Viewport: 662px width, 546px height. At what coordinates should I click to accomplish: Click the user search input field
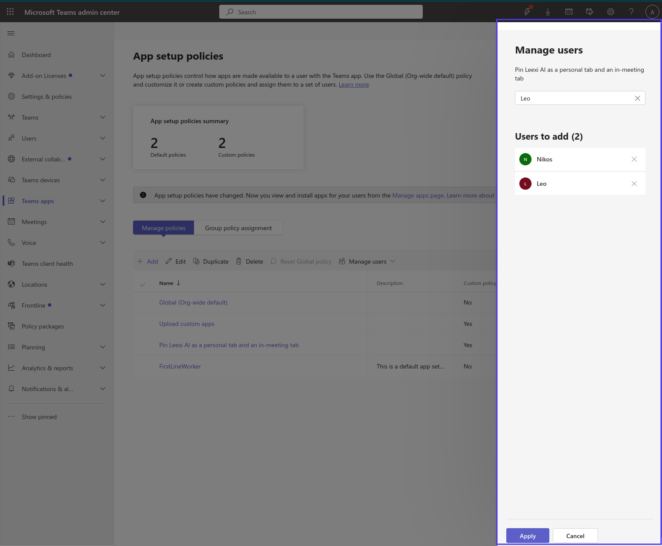(574, 98)
